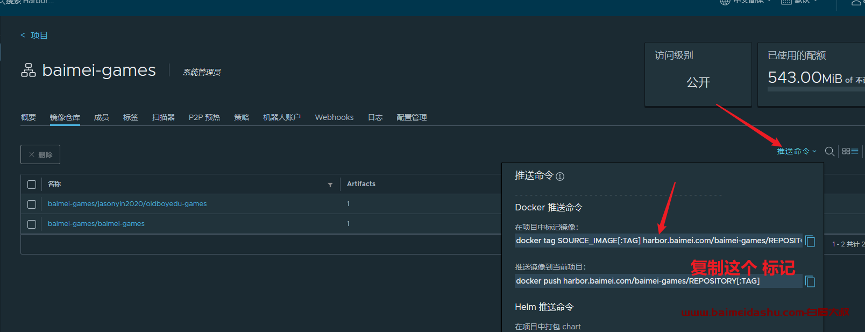Click the search magnifier icon
The height and width of the screenshot is (332, 865).
pyautogui.click(x=829, y=152)
